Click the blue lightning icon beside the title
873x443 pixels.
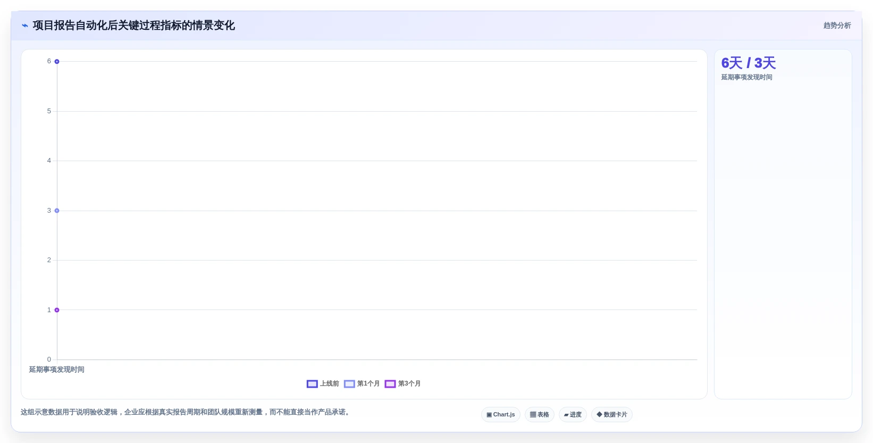[x=25, y=26]
